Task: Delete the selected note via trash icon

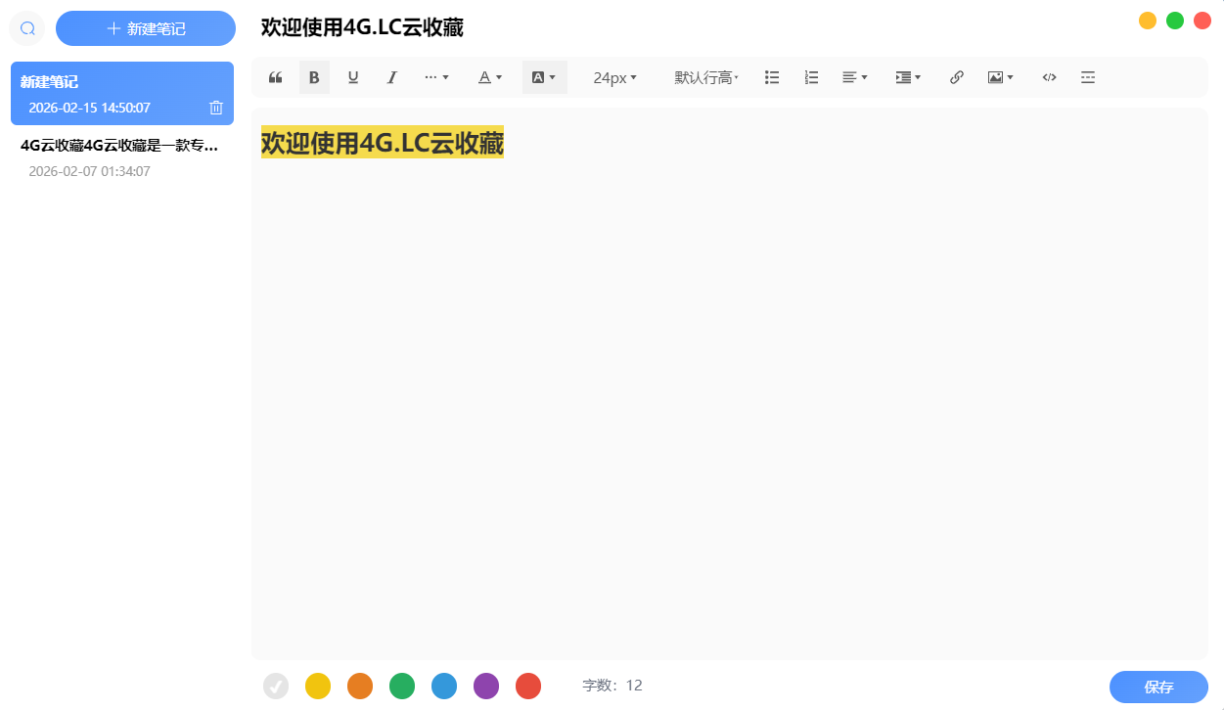Action: coord(216,108)
